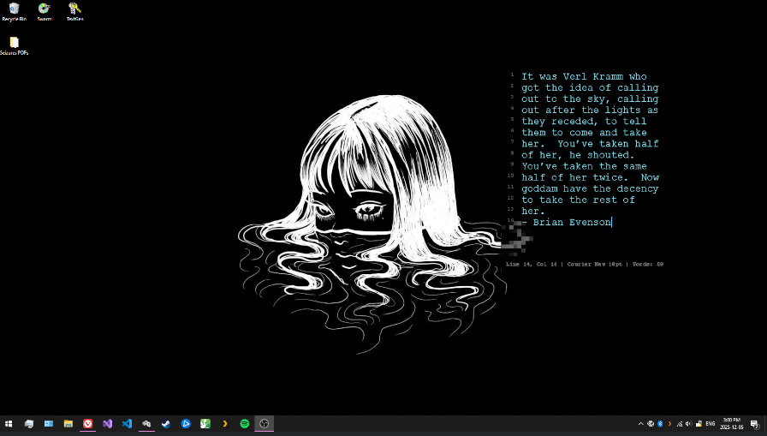
Task: Open the notification action center
Action: coord(755,424)
